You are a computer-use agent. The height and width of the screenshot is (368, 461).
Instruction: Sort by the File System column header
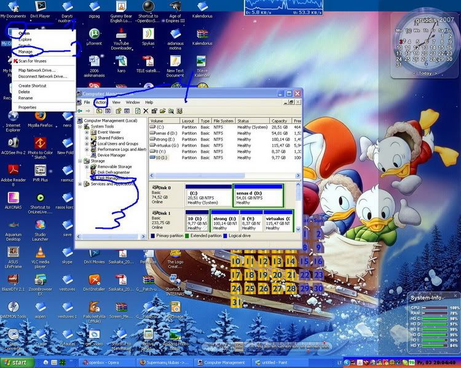pyautogui.click(x=223, y=121)
